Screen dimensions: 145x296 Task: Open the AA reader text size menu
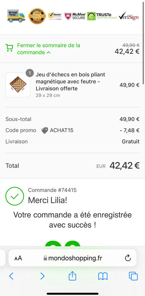pos(18,258)
